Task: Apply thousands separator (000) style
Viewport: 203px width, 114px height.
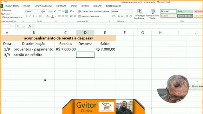Action: [x=122, y=16]
